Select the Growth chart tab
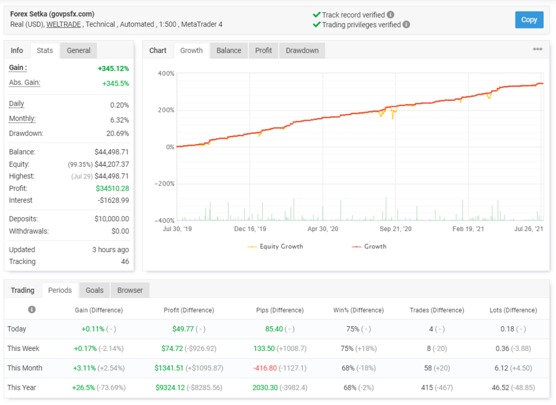 (x=191, y=51)
